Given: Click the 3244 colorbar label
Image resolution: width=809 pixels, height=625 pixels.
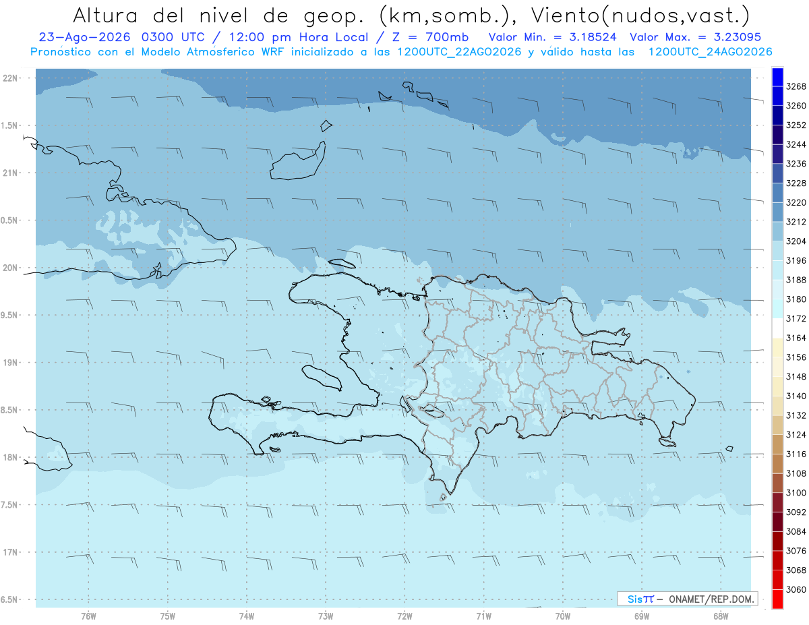Looking at the screenshot, I should pyautogui.click(x=796, y=144).
